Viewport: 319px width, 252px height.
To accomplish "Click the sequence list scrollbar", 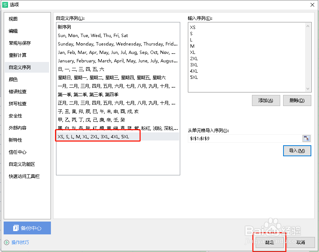I will (308, 55).
